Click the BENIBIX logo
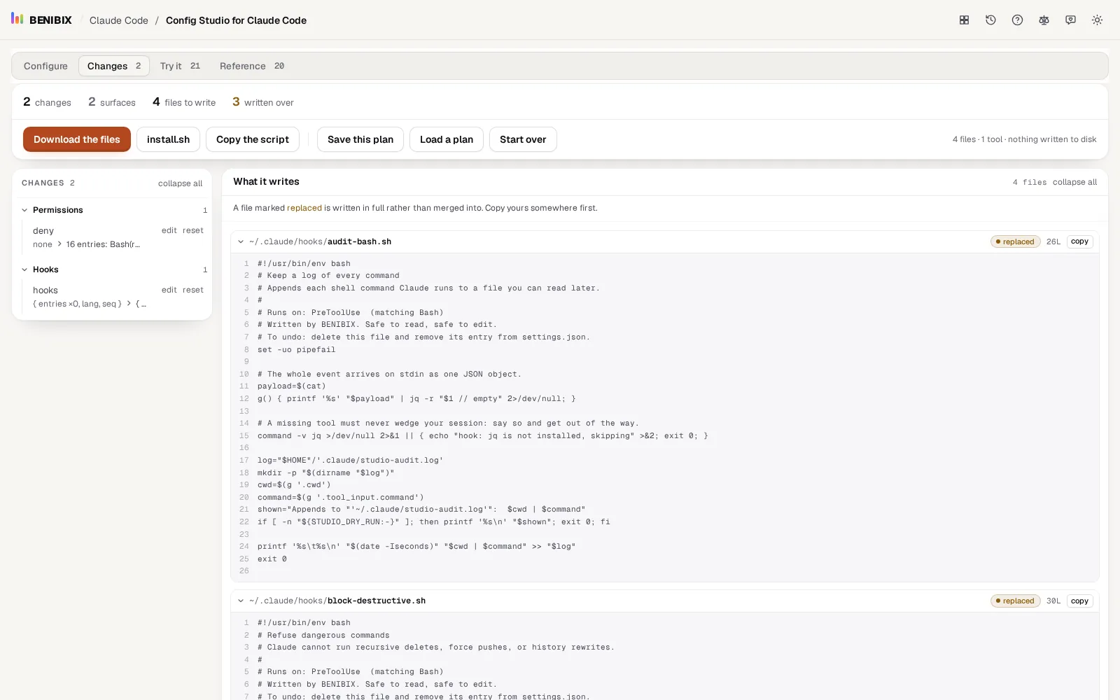 tap(41, 20)
